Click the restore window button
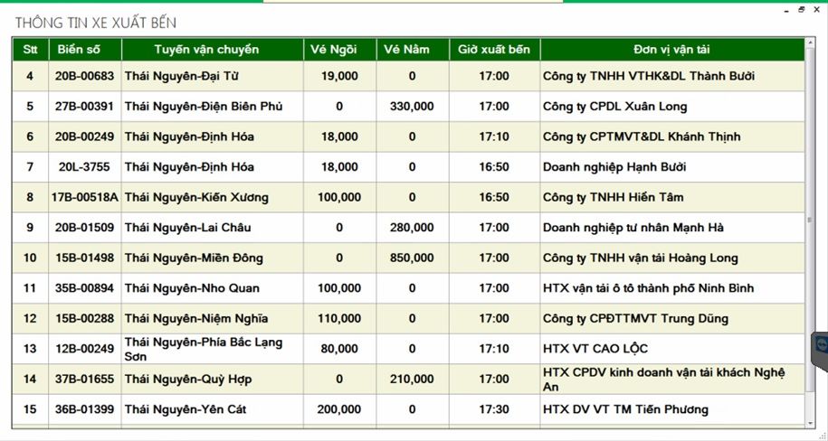Image resolution: width=828 pixels, height=441 pixels. [802, 10]
